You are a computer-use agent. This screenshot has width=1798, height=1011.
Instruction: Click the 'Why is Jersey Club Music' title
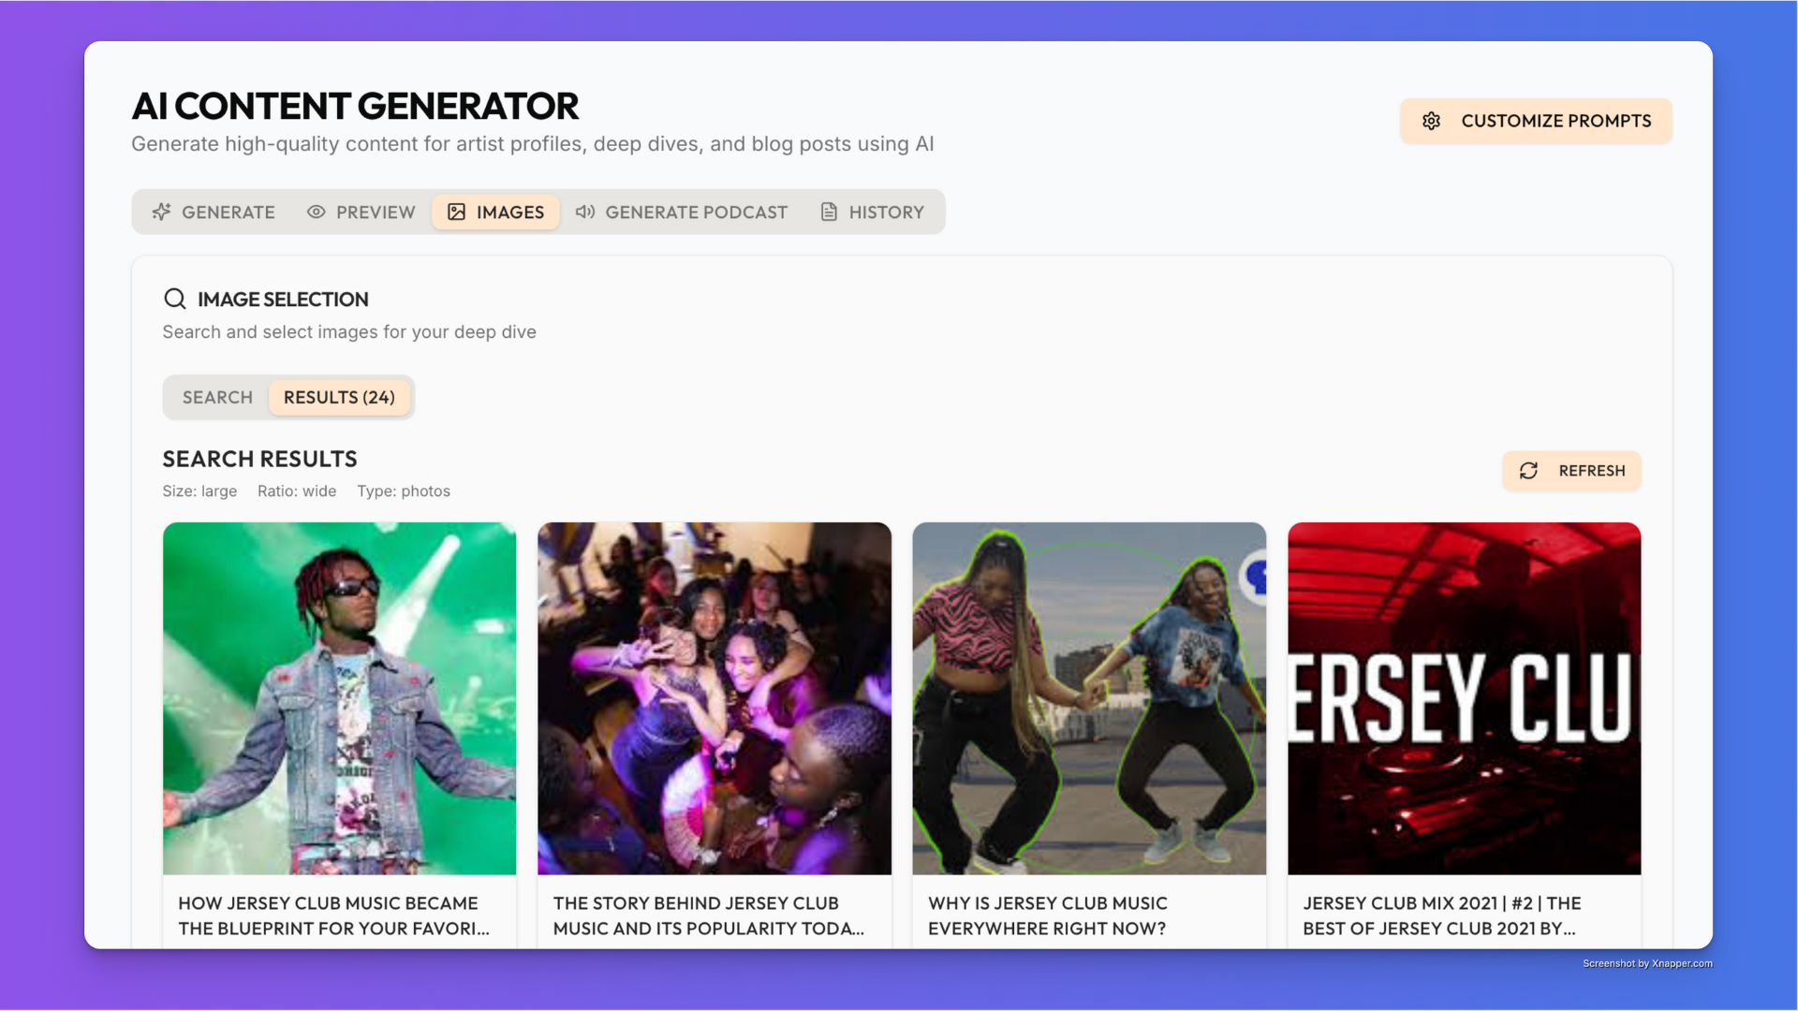[x=1047, y=916]
